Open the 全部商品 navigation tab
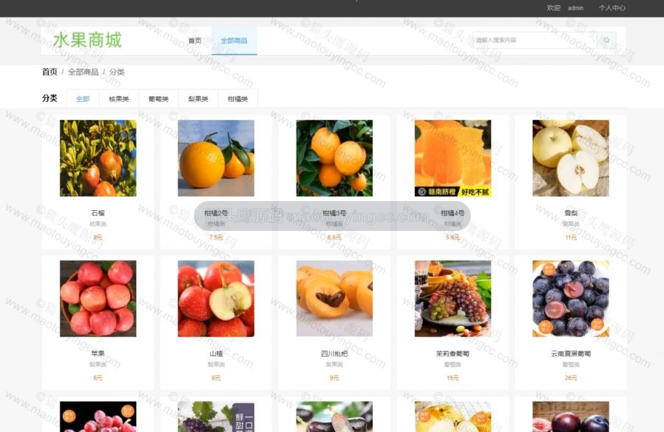The height and width of the screenshot is (432, 664). tap(233, 41)
